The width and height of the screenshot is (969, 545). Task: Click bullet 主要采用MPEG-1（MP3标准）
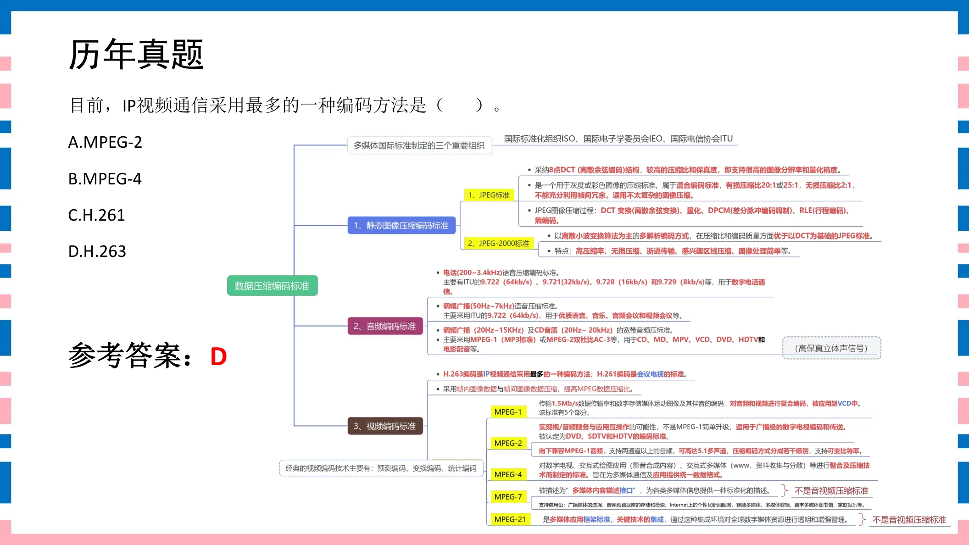(604, 344)
